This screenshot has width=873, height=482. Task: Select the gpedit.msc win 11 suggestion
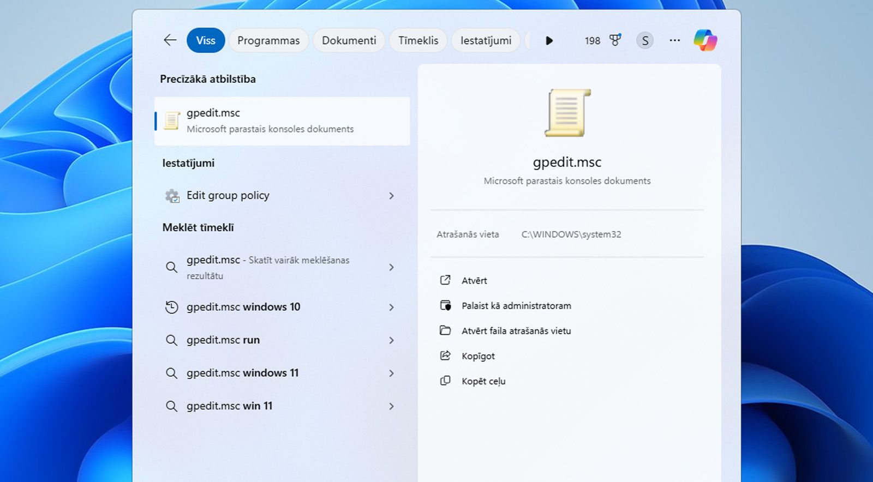click(x=282, y=406)
